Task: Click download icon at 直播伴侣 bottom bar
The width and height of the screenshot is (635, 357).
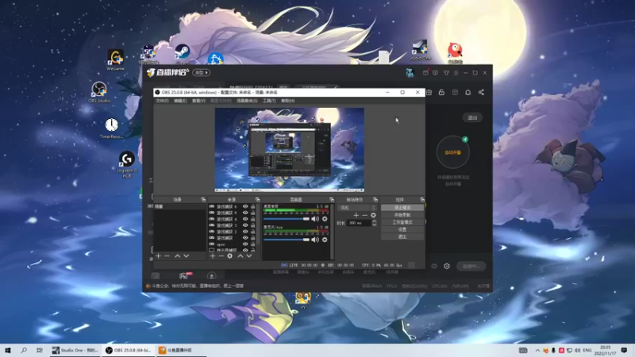Action: coord(211,276)
